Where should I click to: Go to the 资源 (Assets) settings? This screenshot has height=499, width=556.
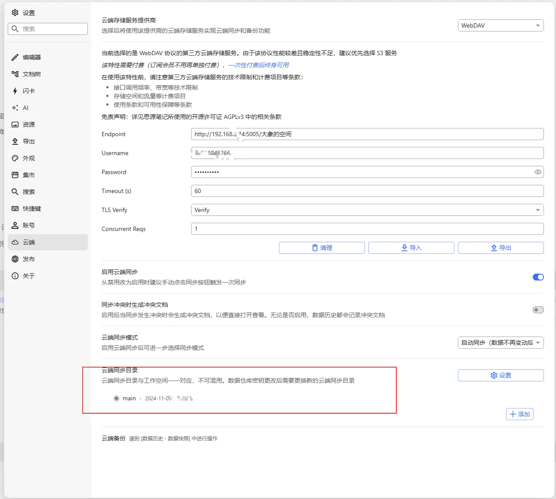tap(28, 125)
